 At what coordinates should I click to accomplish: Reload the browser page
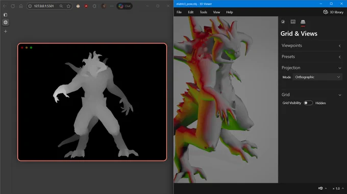tap(13, 6)
